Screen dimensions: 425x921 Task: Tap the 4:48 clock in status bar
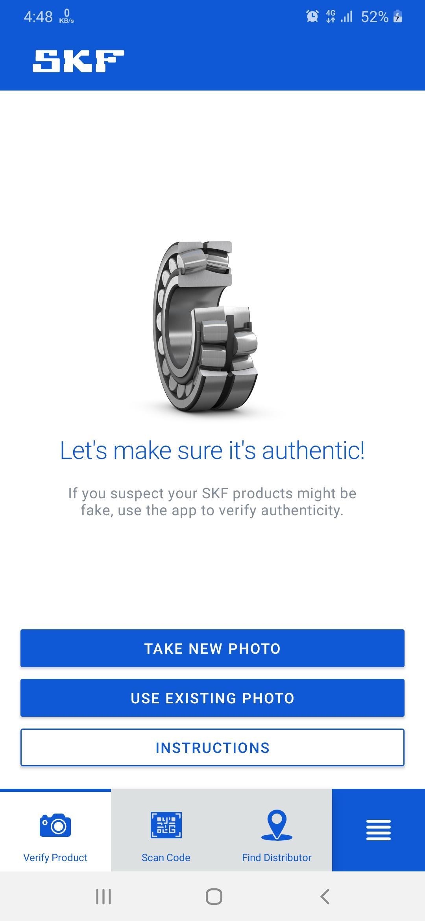point(38,17)
